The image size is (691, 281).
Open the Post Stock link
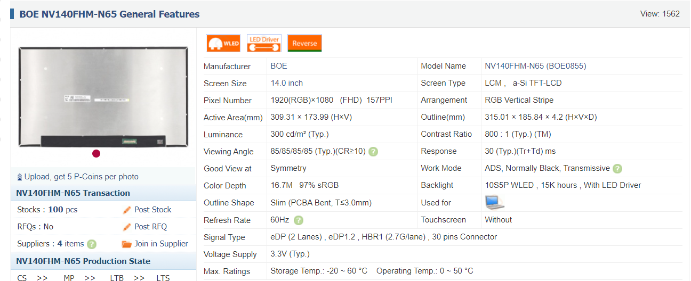coord(153,210)
